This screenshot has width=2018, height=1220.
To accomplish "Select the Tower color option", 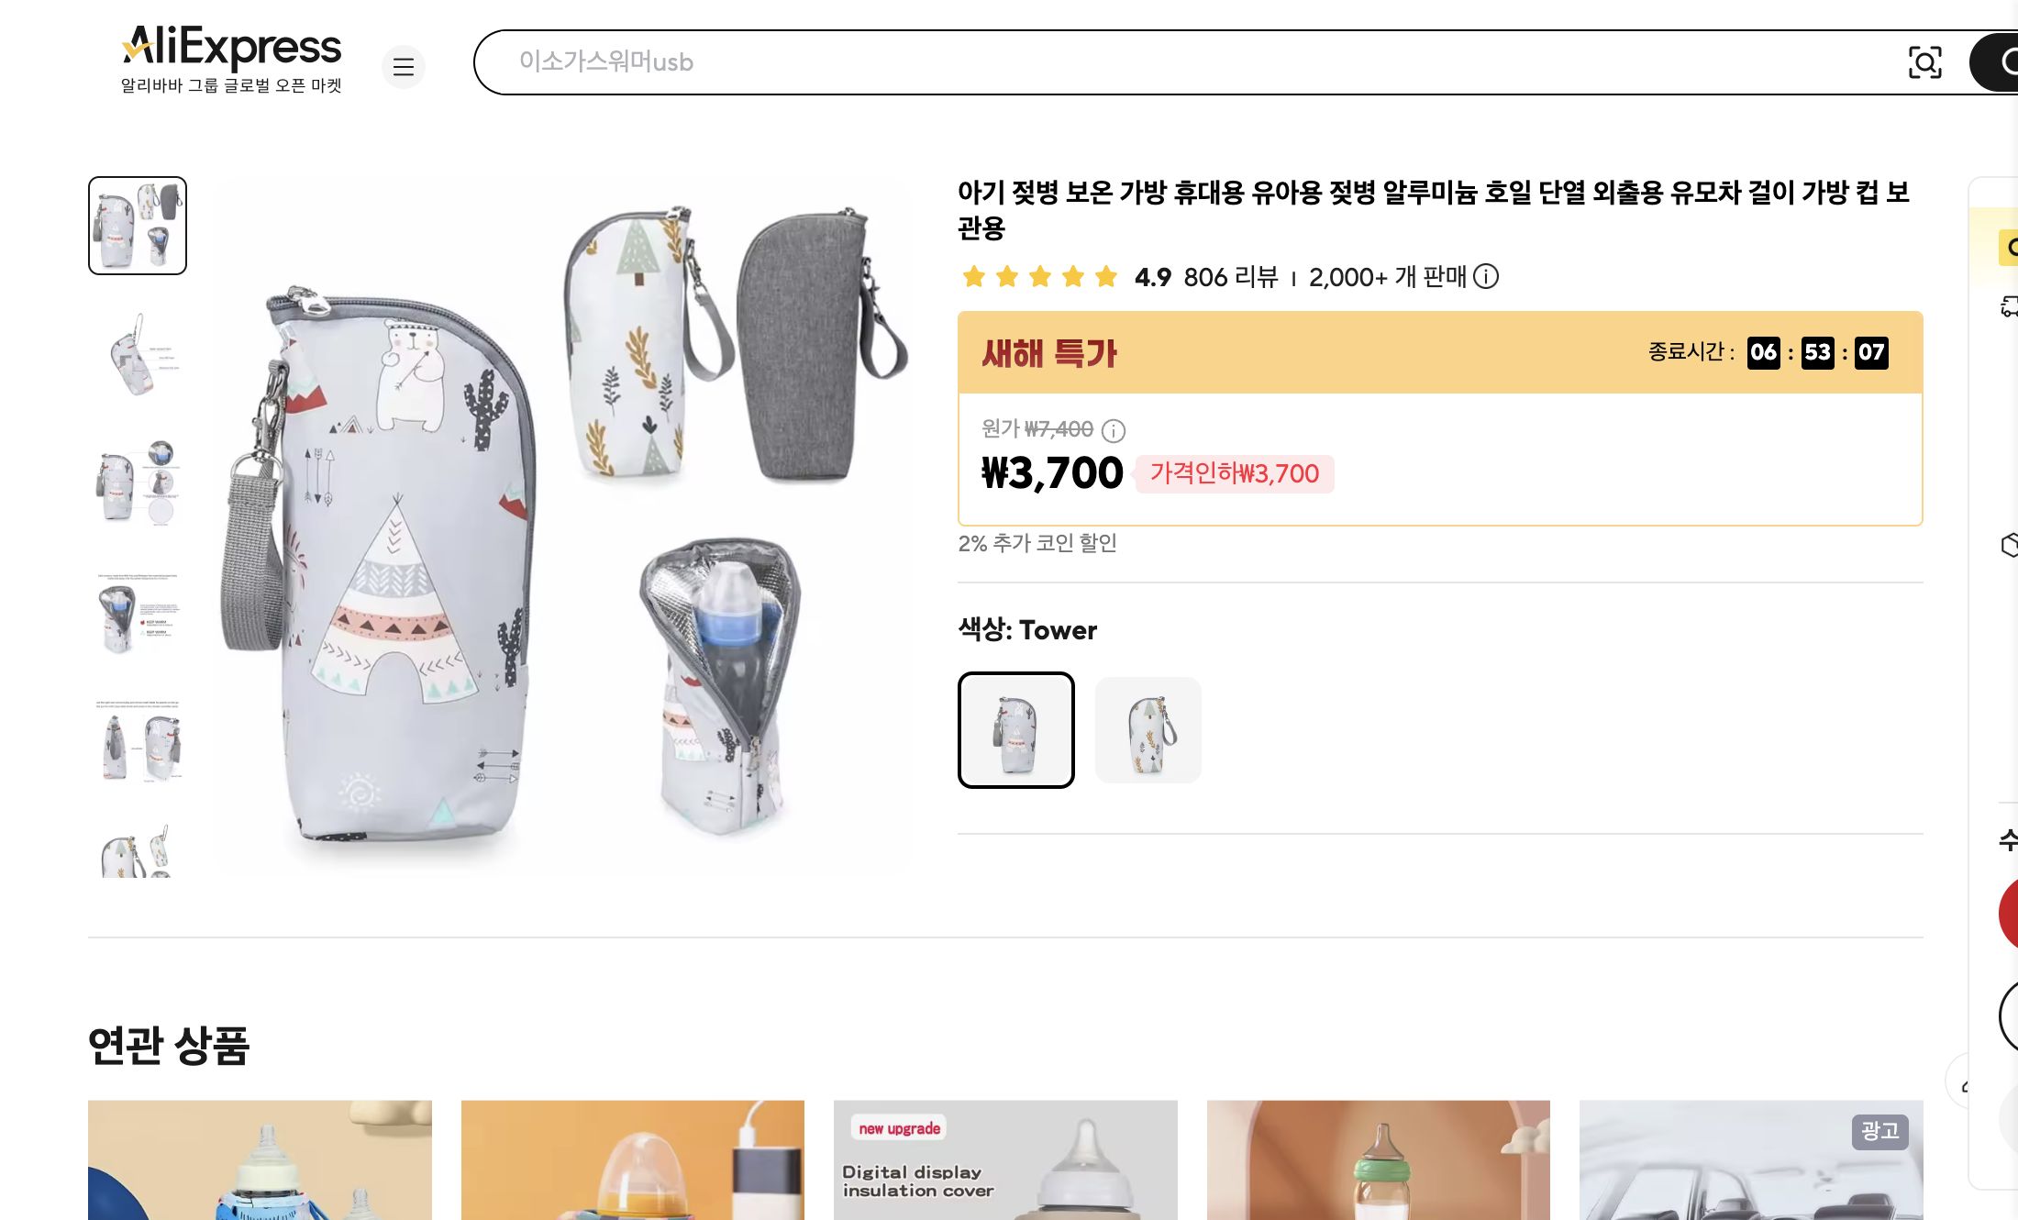I will pos(1015,729).
